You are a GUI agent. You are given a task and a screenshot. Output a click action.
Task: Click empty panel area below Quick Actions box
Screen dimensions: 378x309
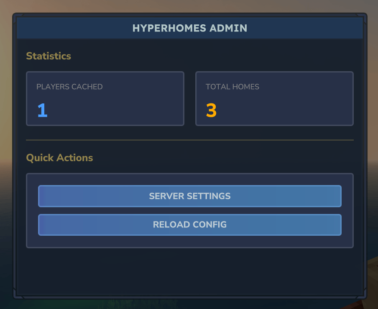189,271
